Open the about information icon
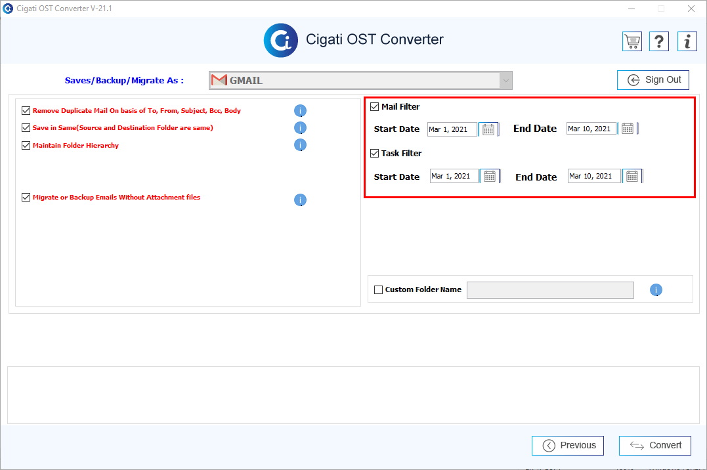The width and height of the screenshot is (707, 470). pos(687,41)
